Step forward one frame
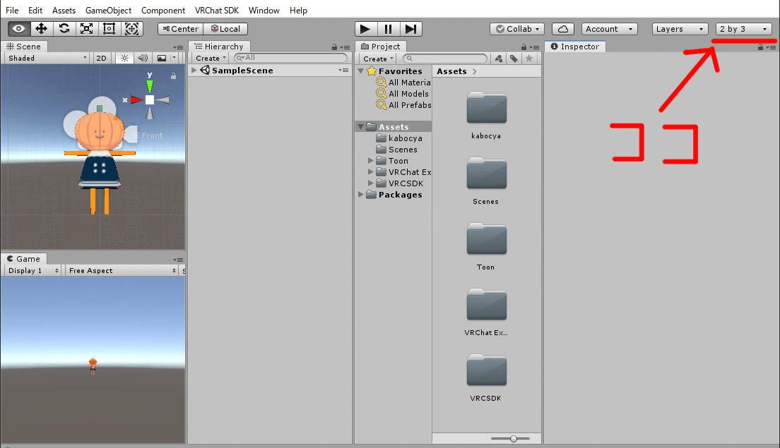The height and width of the screenshot is (448, 780). click(x=411, y=29)
